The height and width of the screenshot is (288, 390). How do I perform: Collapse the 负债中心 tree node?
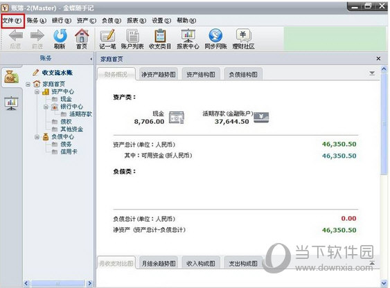[37, 137]
